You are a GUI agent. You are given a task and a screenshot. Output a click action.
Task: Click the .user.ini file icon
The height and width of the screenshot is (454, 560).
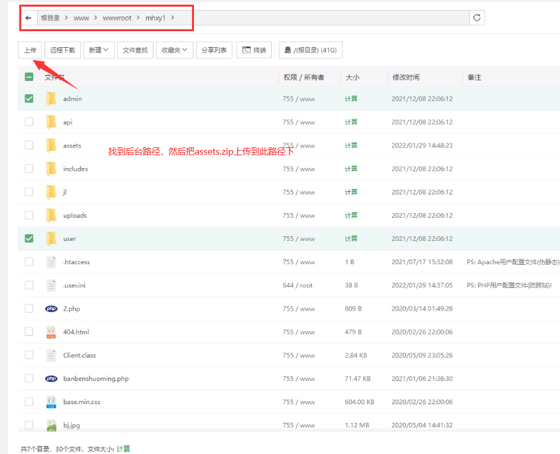(x=51, y=285)
